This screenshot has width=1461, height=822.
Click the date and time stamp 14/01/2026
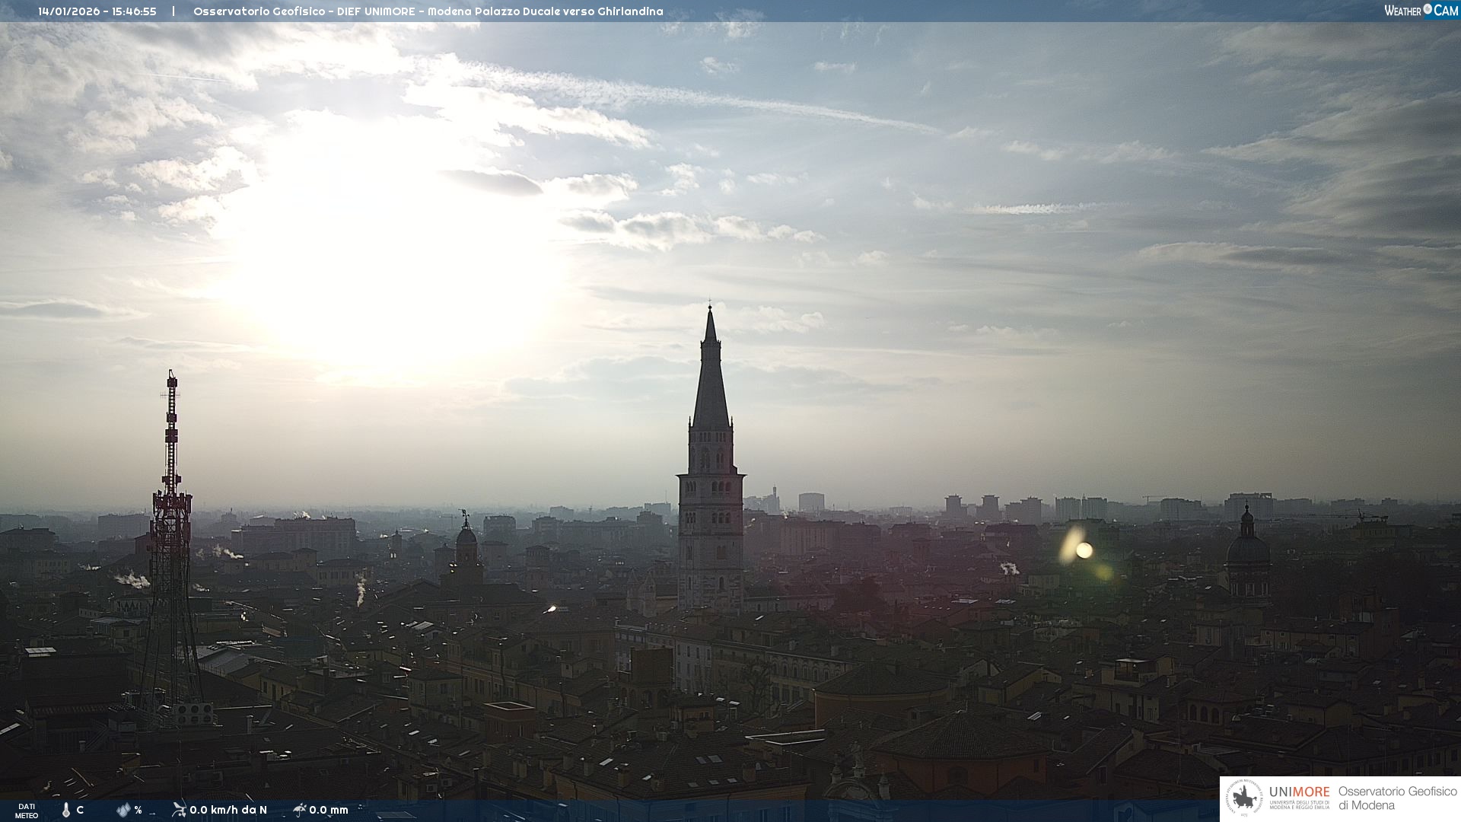97,11
